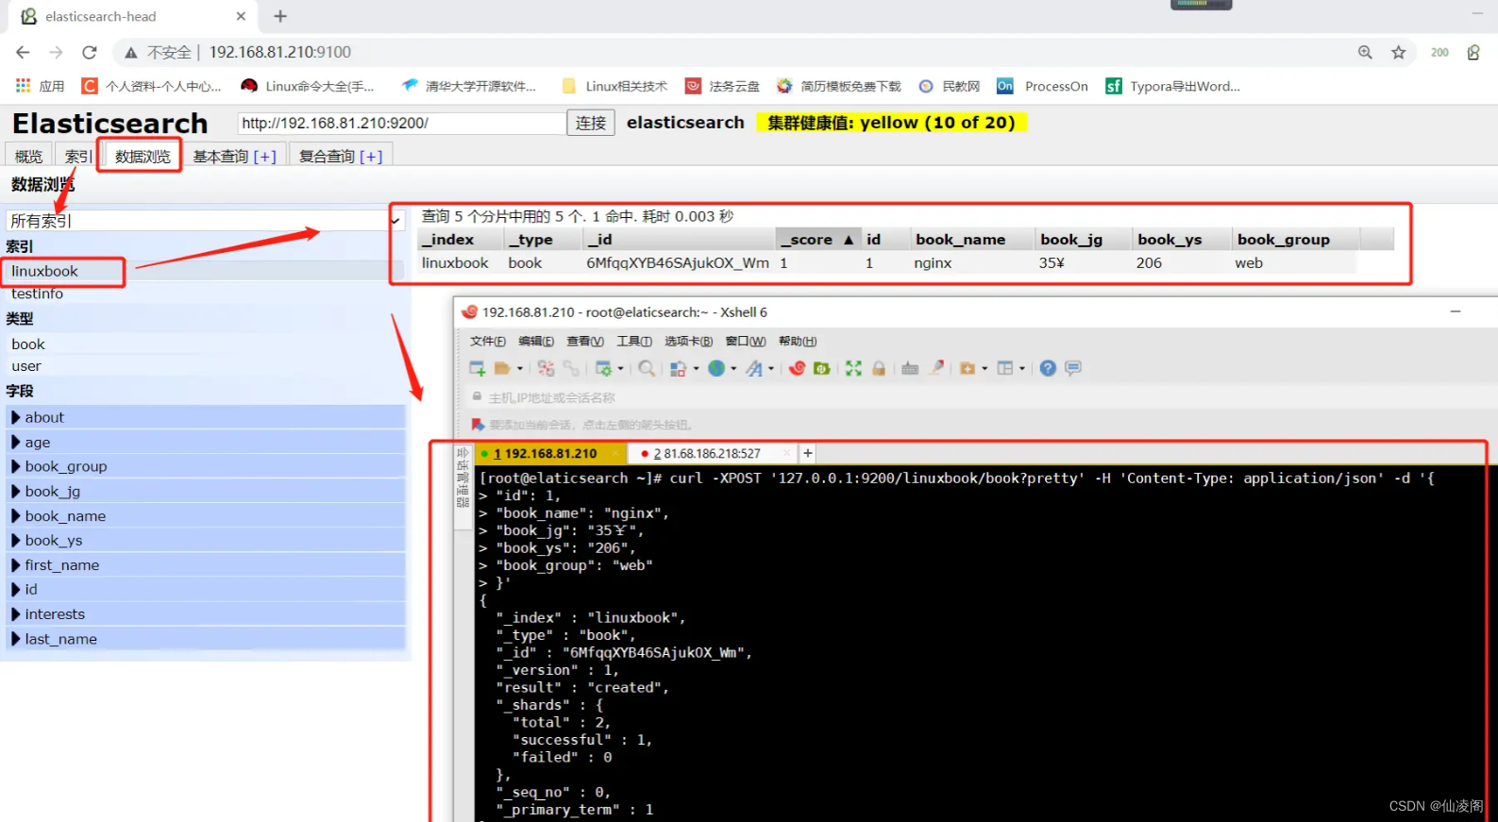Image resolution: width=1498 pixels, height=822 pixels.
Task: Click the Xshell lock screen icon
Action: point(879,368)
